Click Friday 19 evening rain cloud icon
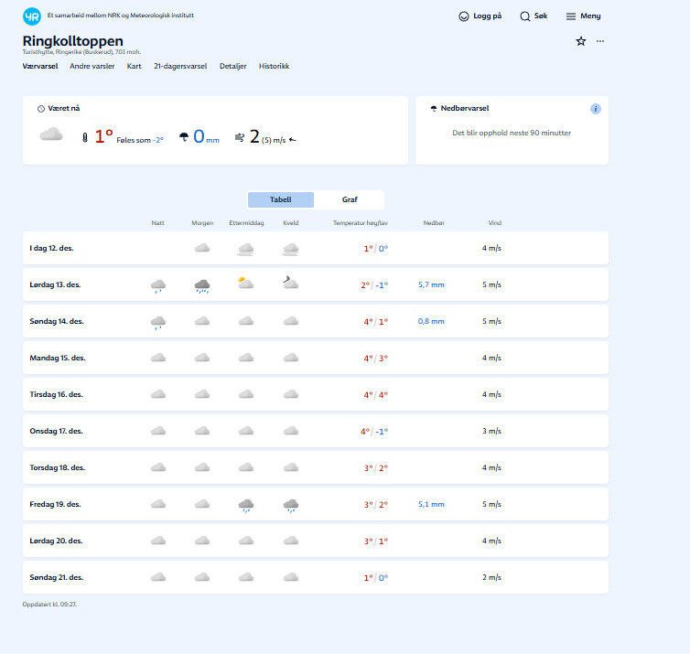 tap(290, 504)
